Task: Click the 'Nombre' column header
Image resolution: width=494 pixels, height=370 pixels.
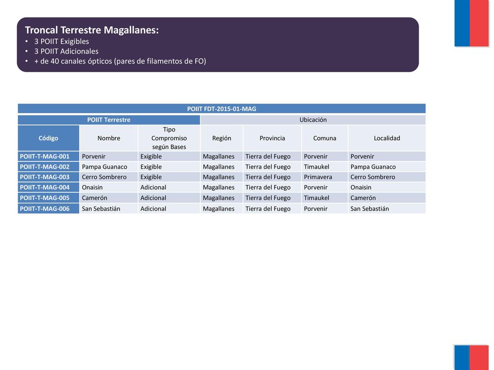Action: pos(109,138)
